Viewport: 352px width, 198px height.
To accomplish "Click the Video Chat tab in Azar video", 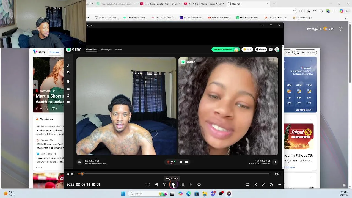I will [91, 49].
